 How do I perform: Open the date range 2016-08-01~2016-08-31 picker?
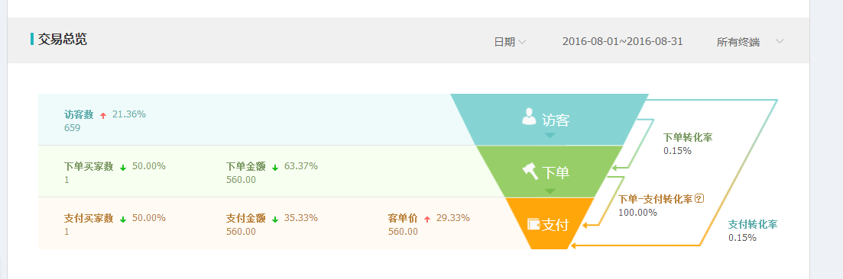coord(623,41)
